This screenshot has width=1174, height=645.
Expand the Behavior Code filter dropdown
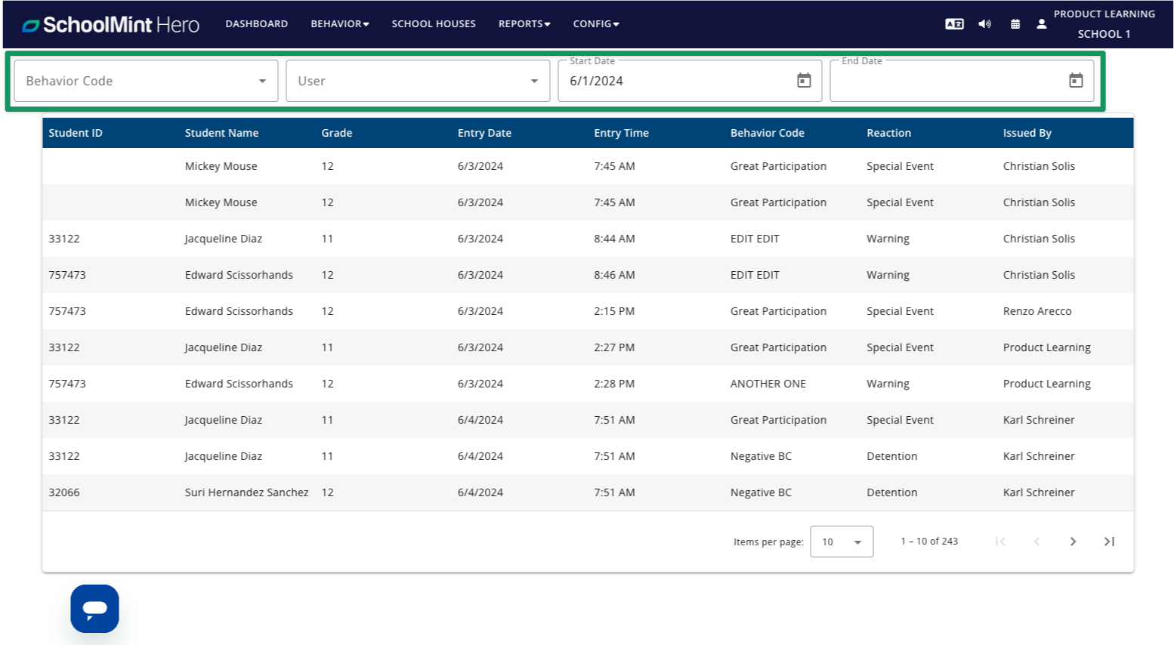pos(146,81)
